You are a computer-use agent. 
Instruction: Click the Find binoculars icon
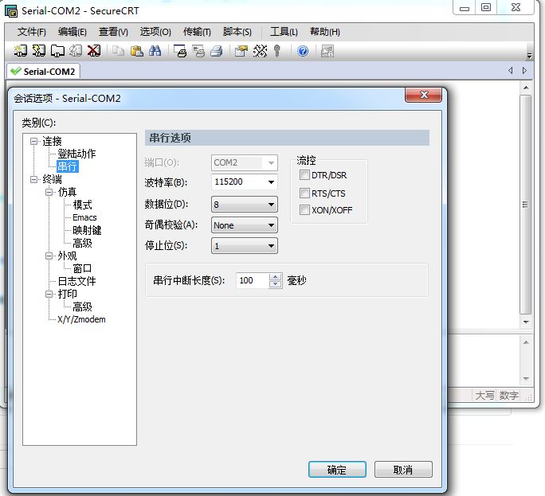pos(155,51)
